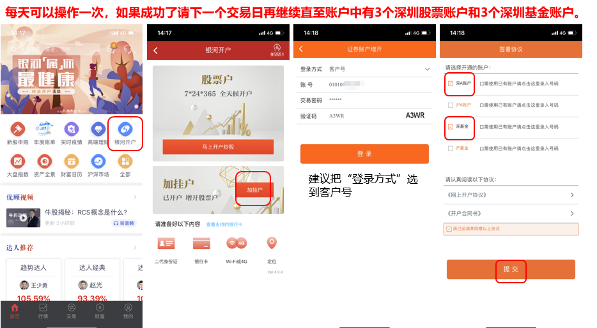Tap the search bar on home banner

click(55, 49)
